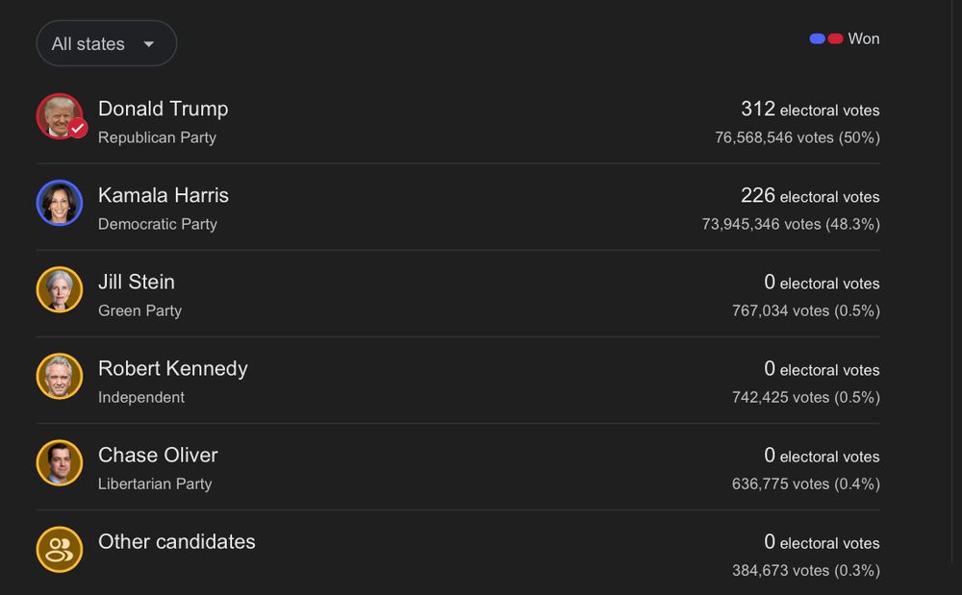
Task: Click the blue Won legend pill
Action: pyautogui.click(x=817, y=38)
